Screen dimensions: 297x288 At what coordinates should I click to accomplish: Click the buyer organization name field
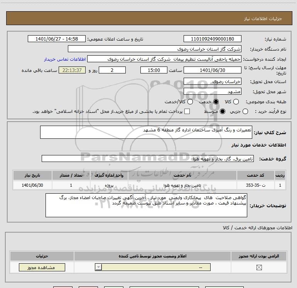(x=155, y=49)
